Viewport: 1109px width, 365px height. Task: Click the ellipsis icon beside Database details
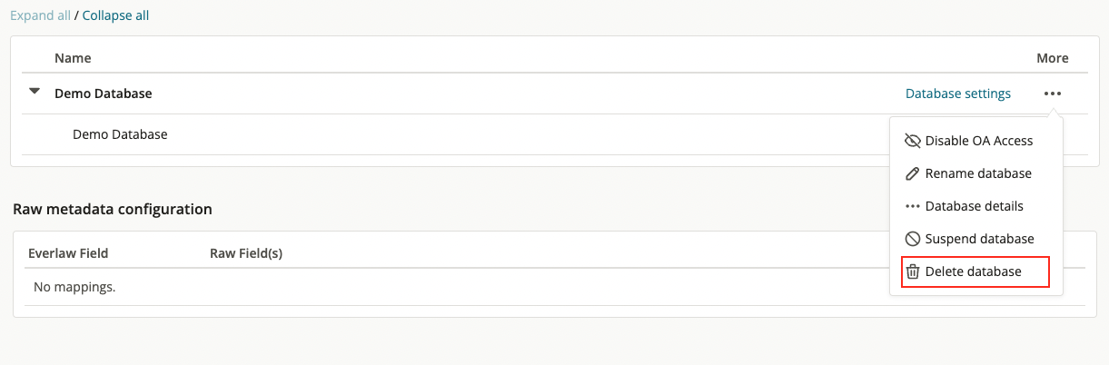pyautogui.click(x=913, y=206)
